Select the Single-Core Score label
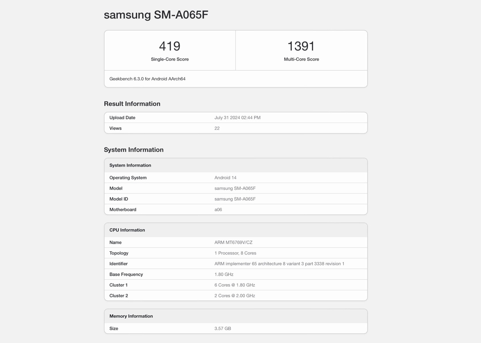The height and width of the screenshot is (343, 481). click(x=170, y=59)
